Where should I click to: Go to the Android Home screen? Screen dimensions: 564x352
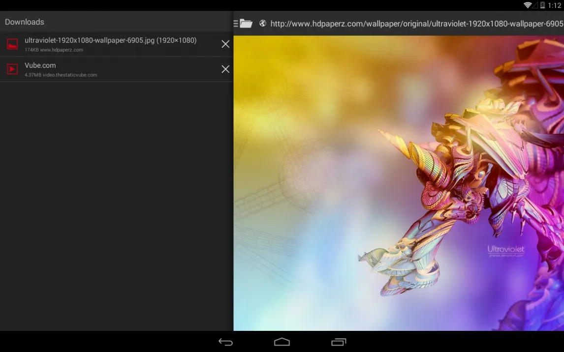pyautogui.click(x=282, y=342)
